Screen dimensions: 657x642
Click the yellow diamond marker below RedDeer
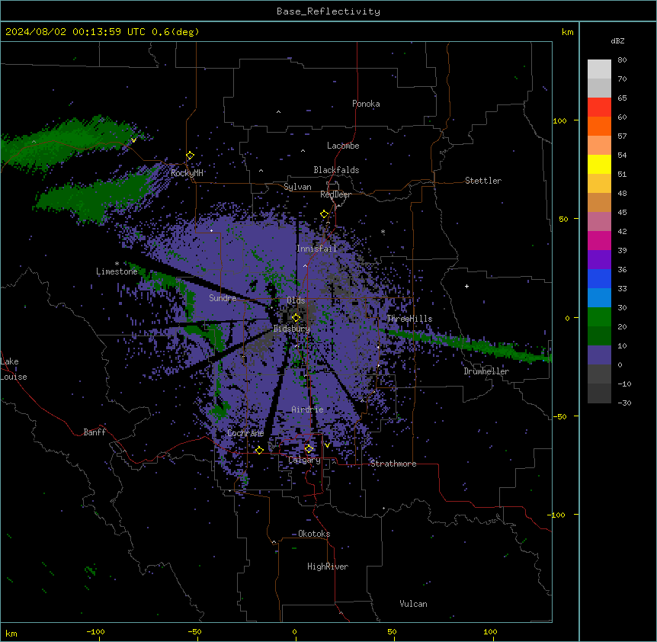tap(324, 214)
